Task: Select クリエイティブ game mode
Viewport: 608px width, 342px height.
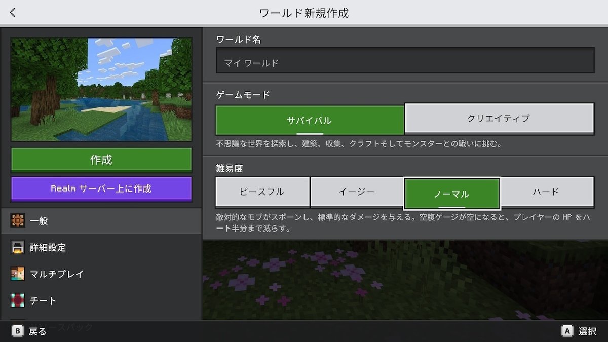Action: (x=499, y=118)
